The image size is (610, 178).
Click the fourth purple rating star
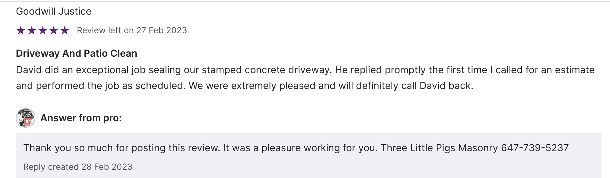click(x=54, y=30)
